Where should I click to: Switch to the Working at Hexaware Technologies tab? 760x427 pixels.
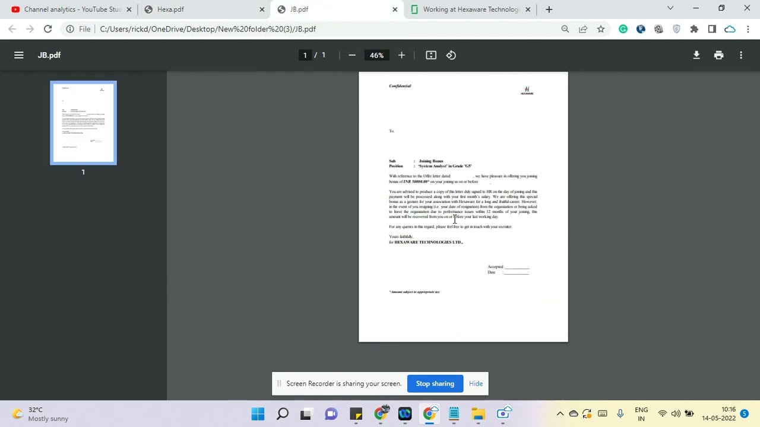(469, 9)
